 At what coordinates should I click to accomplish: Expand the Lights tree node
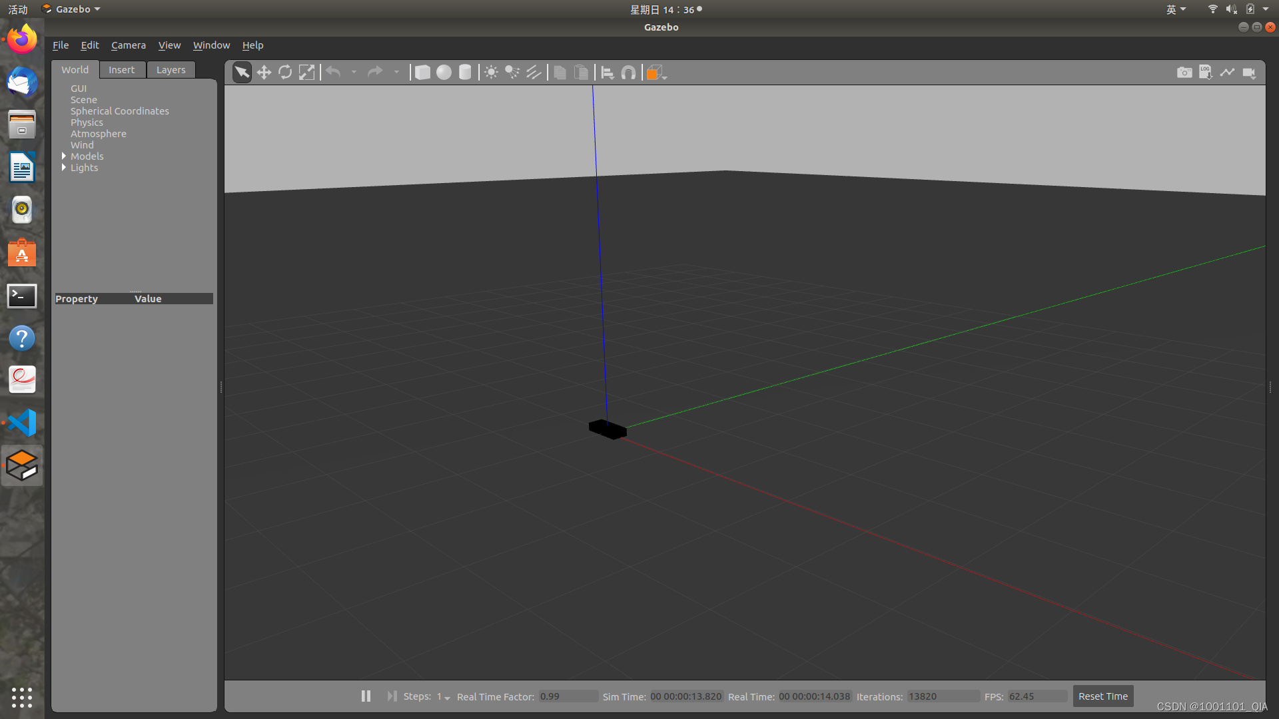pos(64,167)
